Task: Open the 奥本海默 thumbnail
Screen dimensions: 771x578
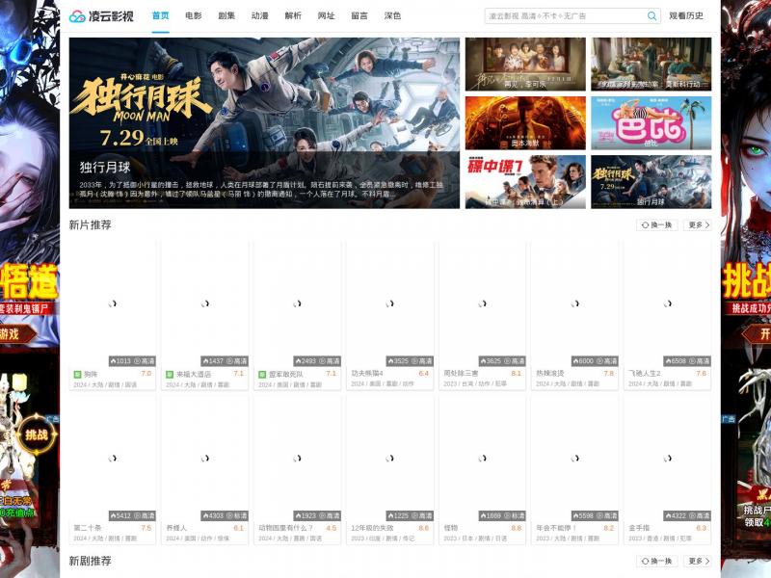Action: click(525, 123)
